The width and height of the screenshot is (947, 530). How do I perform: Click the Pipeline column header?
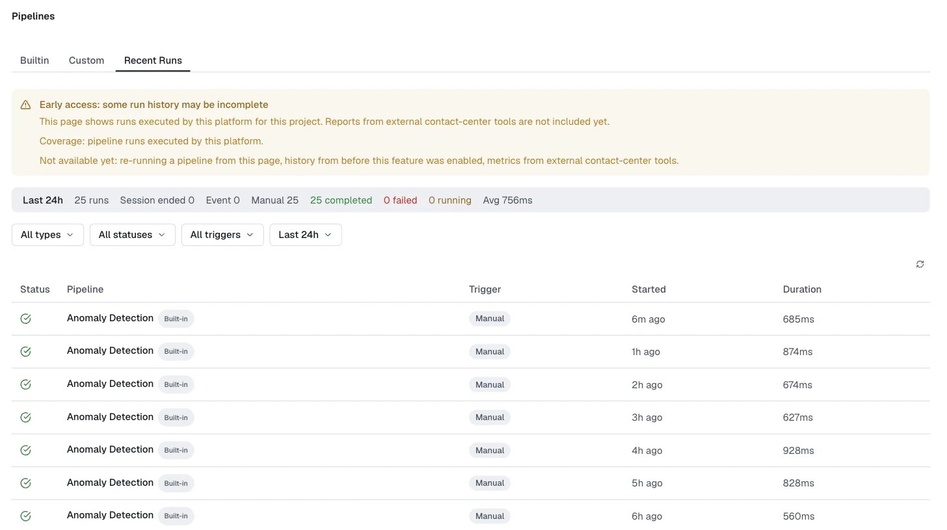(x=85, y=289)
